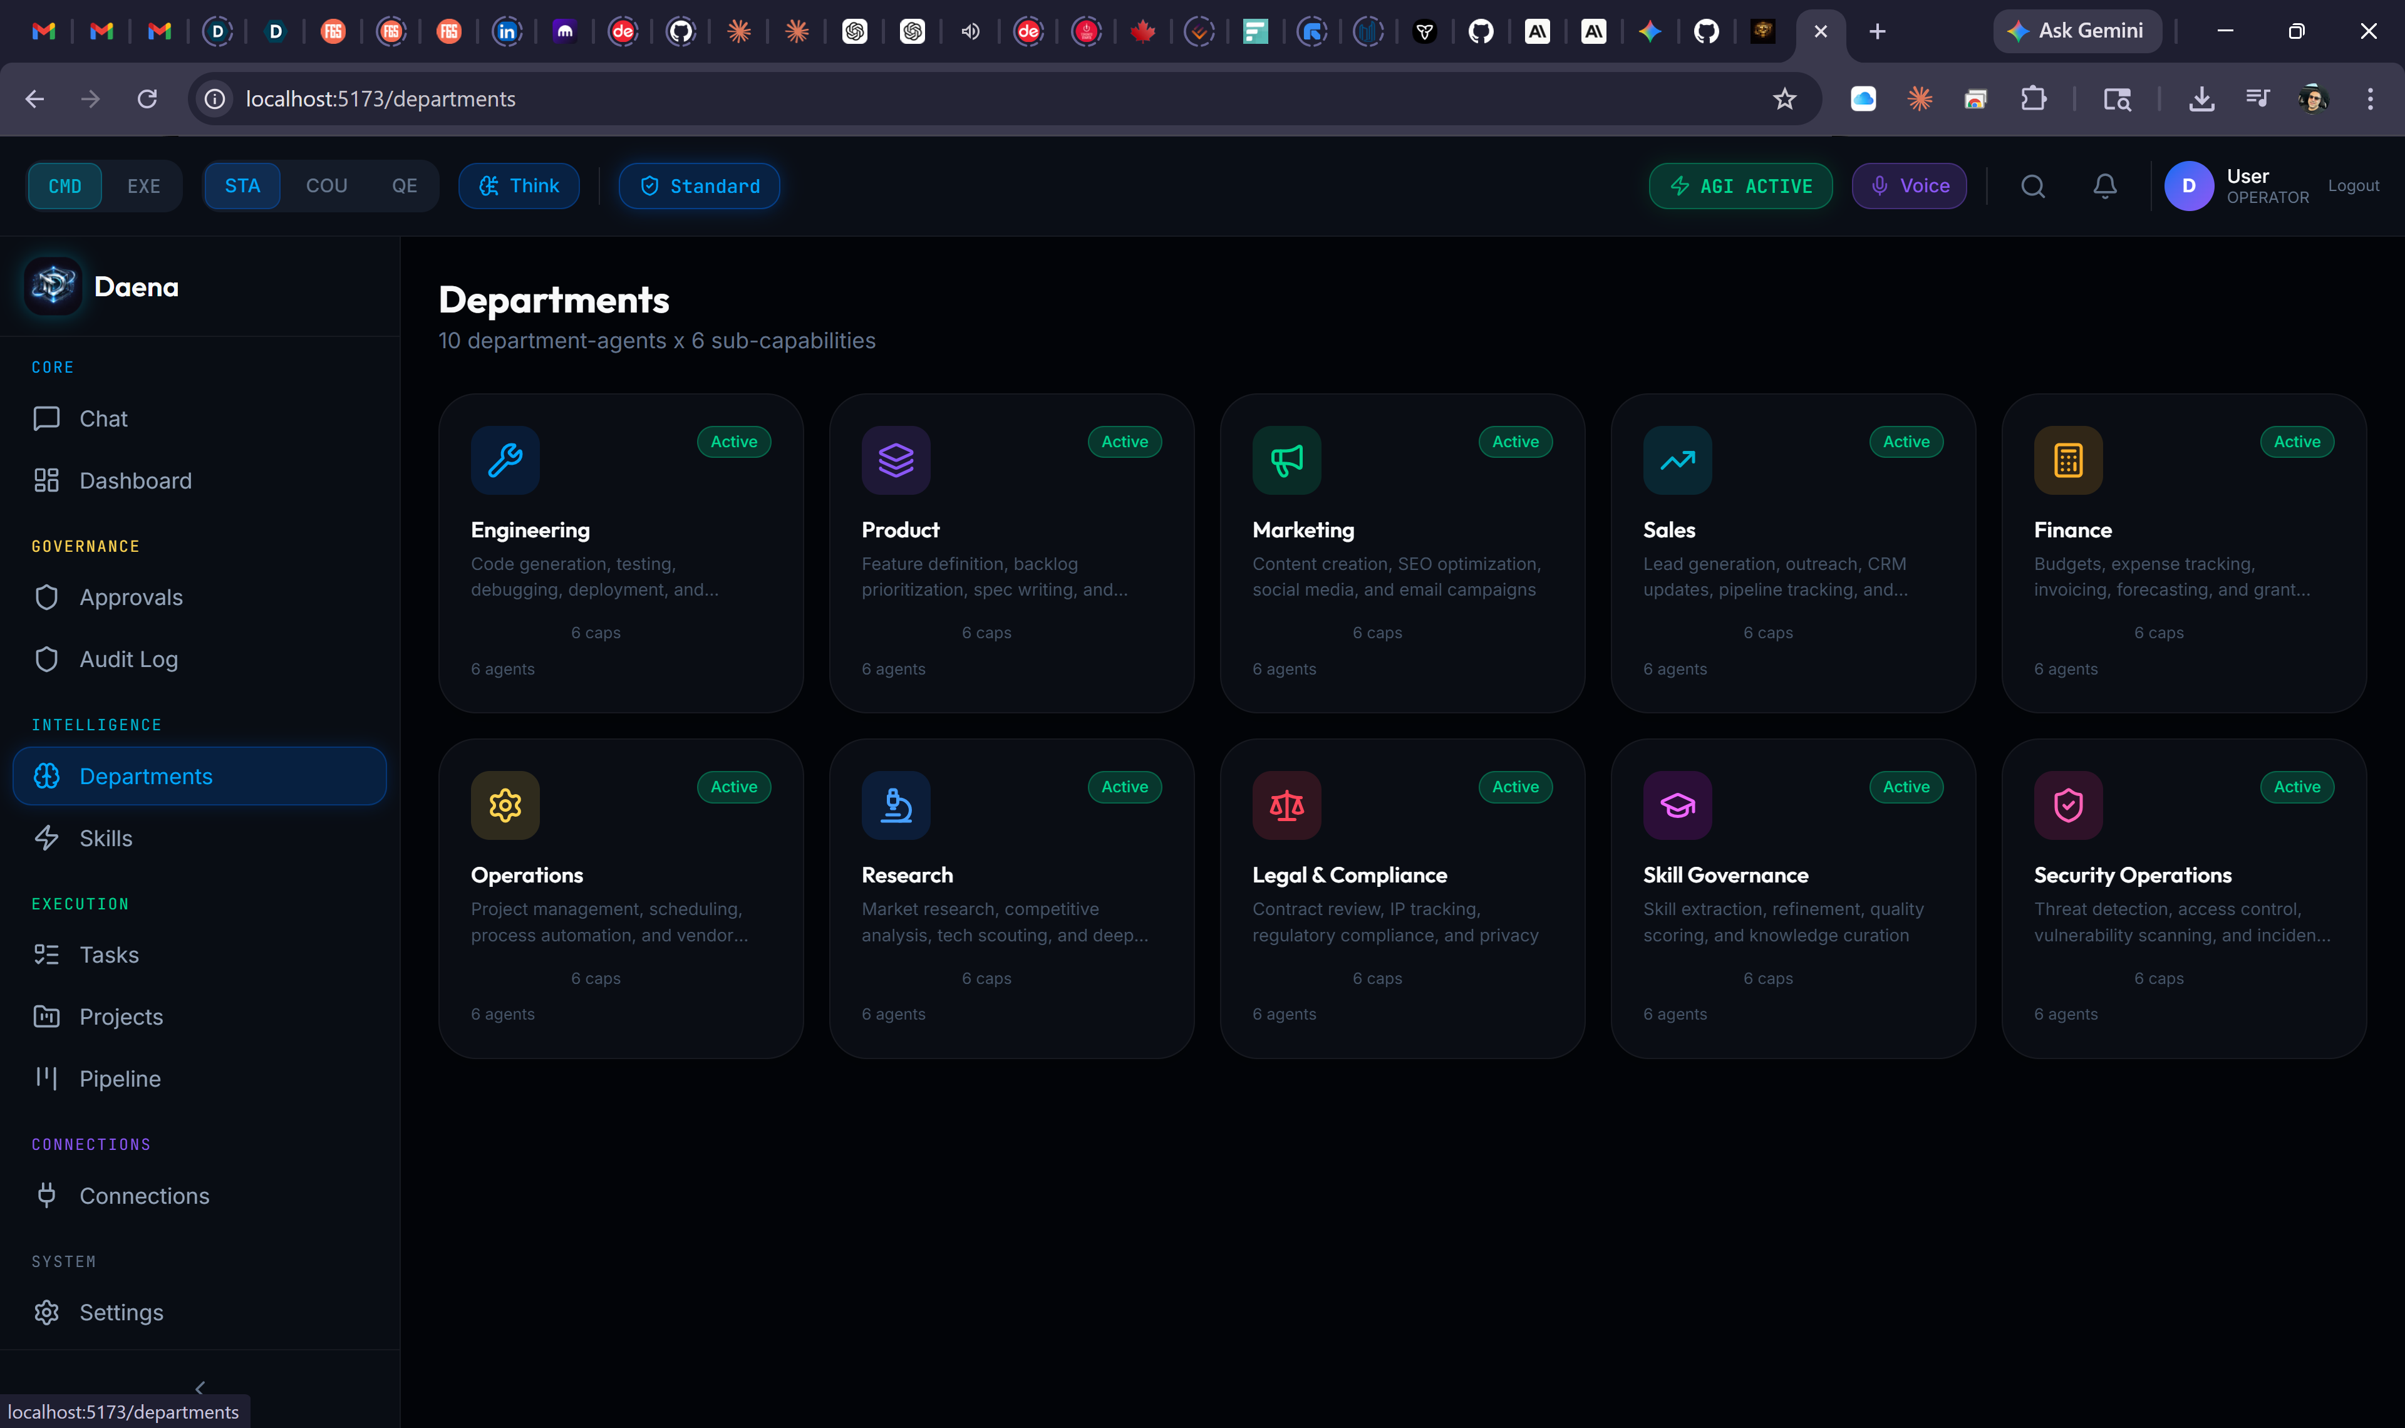Toggle Voice input on

click(1908, 186)
